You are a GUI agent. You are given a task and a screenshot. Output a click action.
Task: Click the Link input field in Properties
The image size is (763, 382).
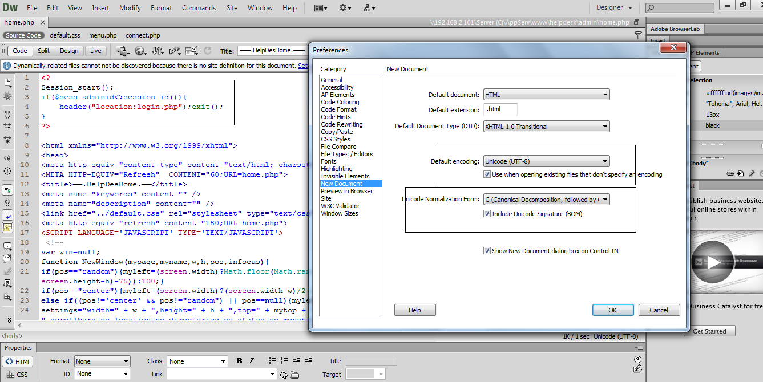tap(222, 374)
